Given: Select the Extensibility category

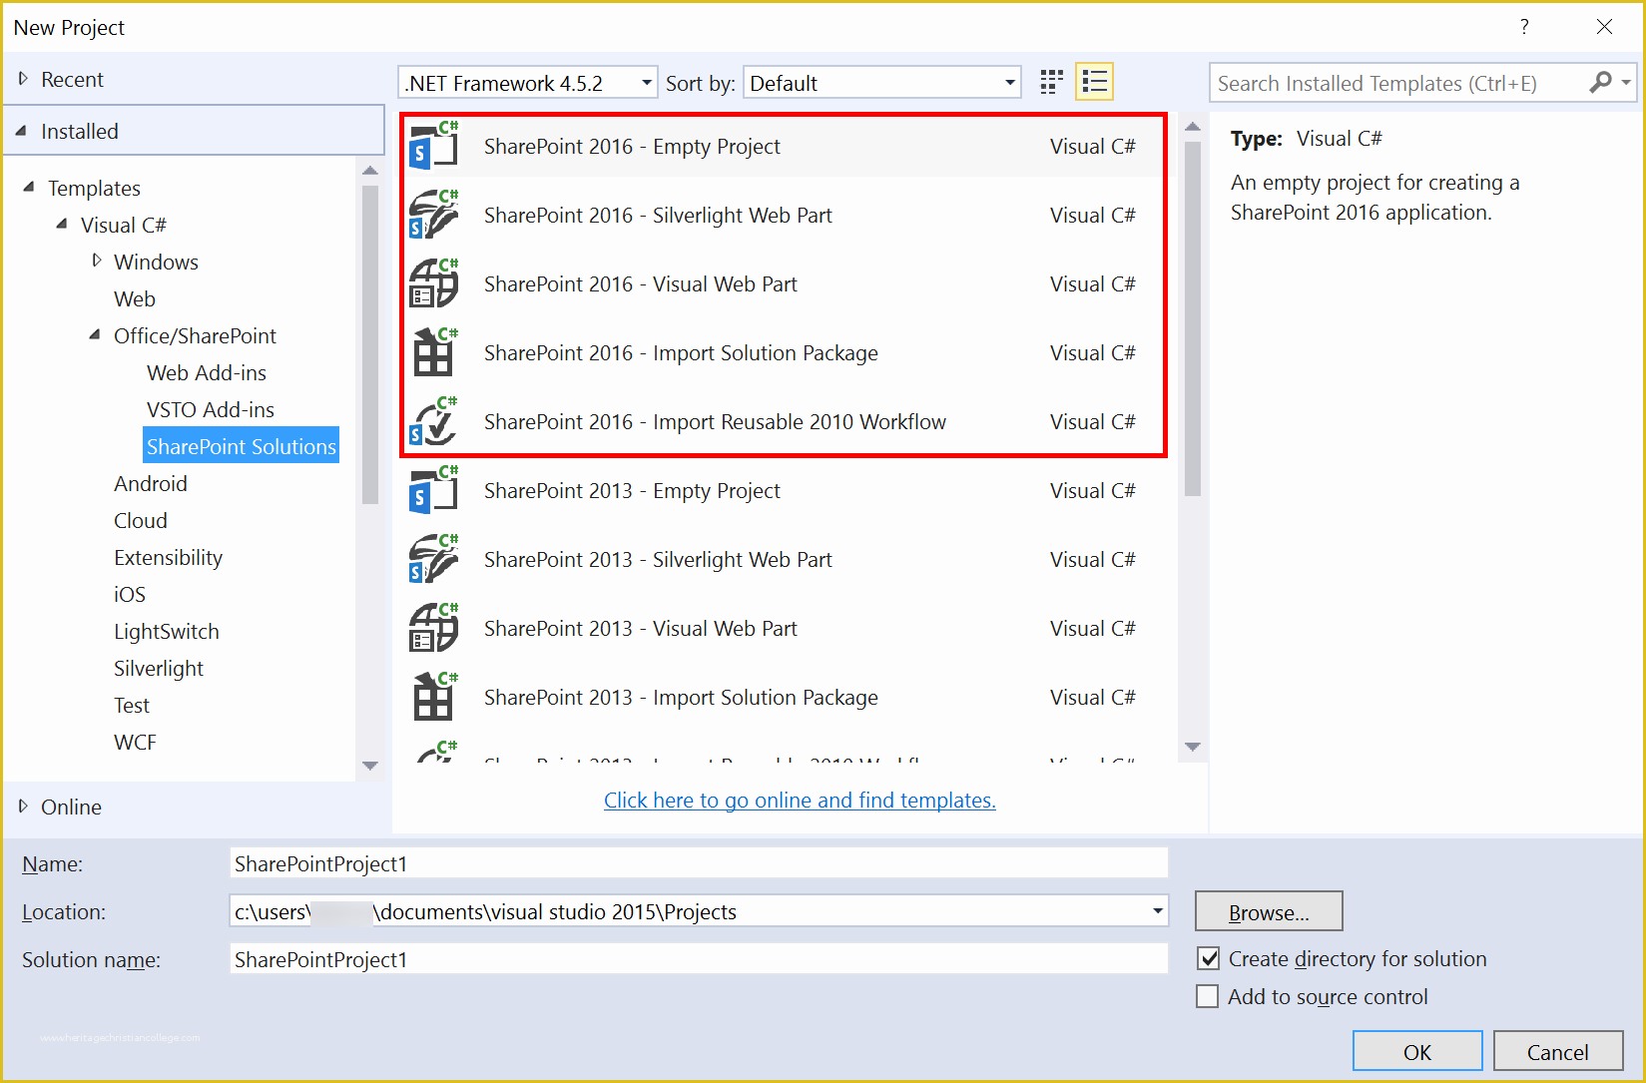Looking at the screenshot, I should 169,557.
